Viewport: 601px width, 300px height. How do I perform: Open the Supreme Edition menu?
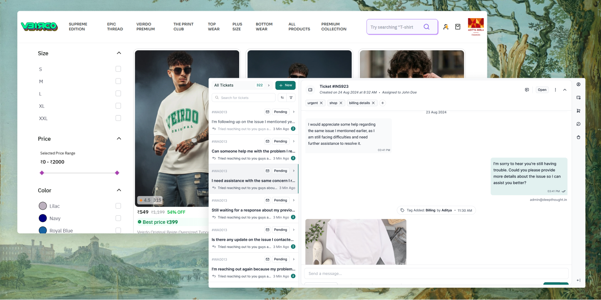point(78,27)
